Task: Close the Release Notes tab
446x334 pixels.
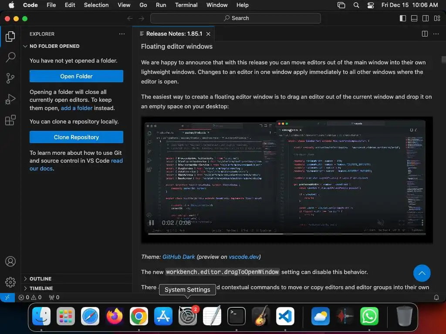Action: [x=208, y=34]
